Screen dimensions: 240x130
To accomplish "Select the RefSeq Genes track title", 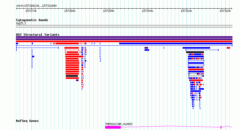I will click(27, 121).
